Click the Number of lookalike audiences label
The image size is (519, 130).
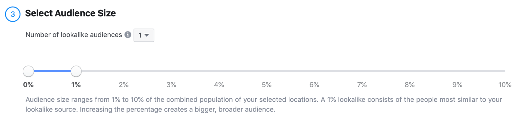pyautogui.click(x=74, y=35)
